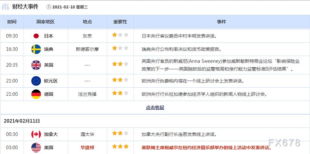Click the 2021年02月11日 date separator

[x=22, y=121]
